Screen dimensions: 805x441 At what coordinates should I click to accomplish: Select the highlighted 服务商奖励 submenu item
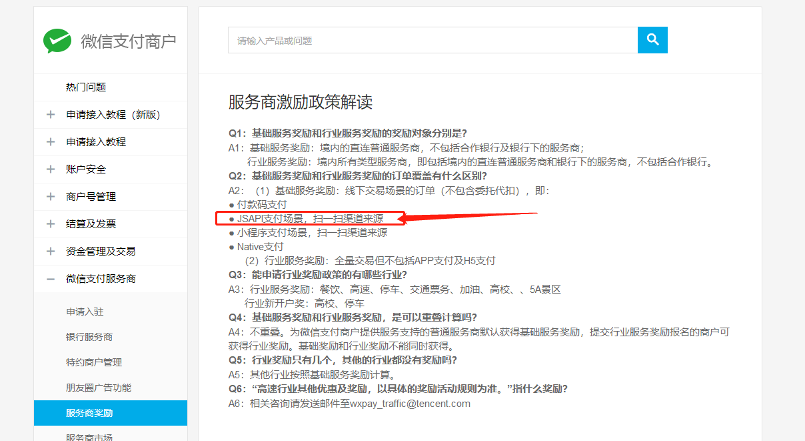click(111, 413)
